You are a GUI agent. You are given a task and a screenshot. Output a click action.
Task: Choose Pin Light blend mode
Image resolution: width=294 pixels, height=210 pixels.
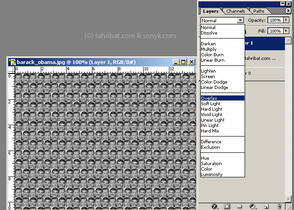pos(222,125)
